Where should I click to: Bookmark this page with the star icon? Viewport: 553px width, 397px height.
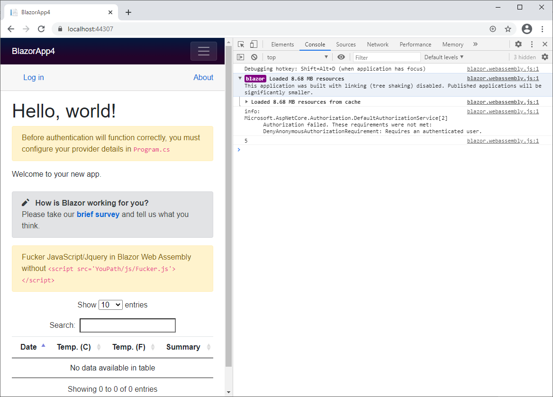click(x=508, y=29)
